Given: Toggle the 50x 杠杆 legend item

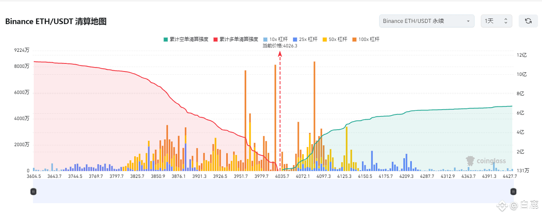Looking at the screenshot, I should 335,39.
